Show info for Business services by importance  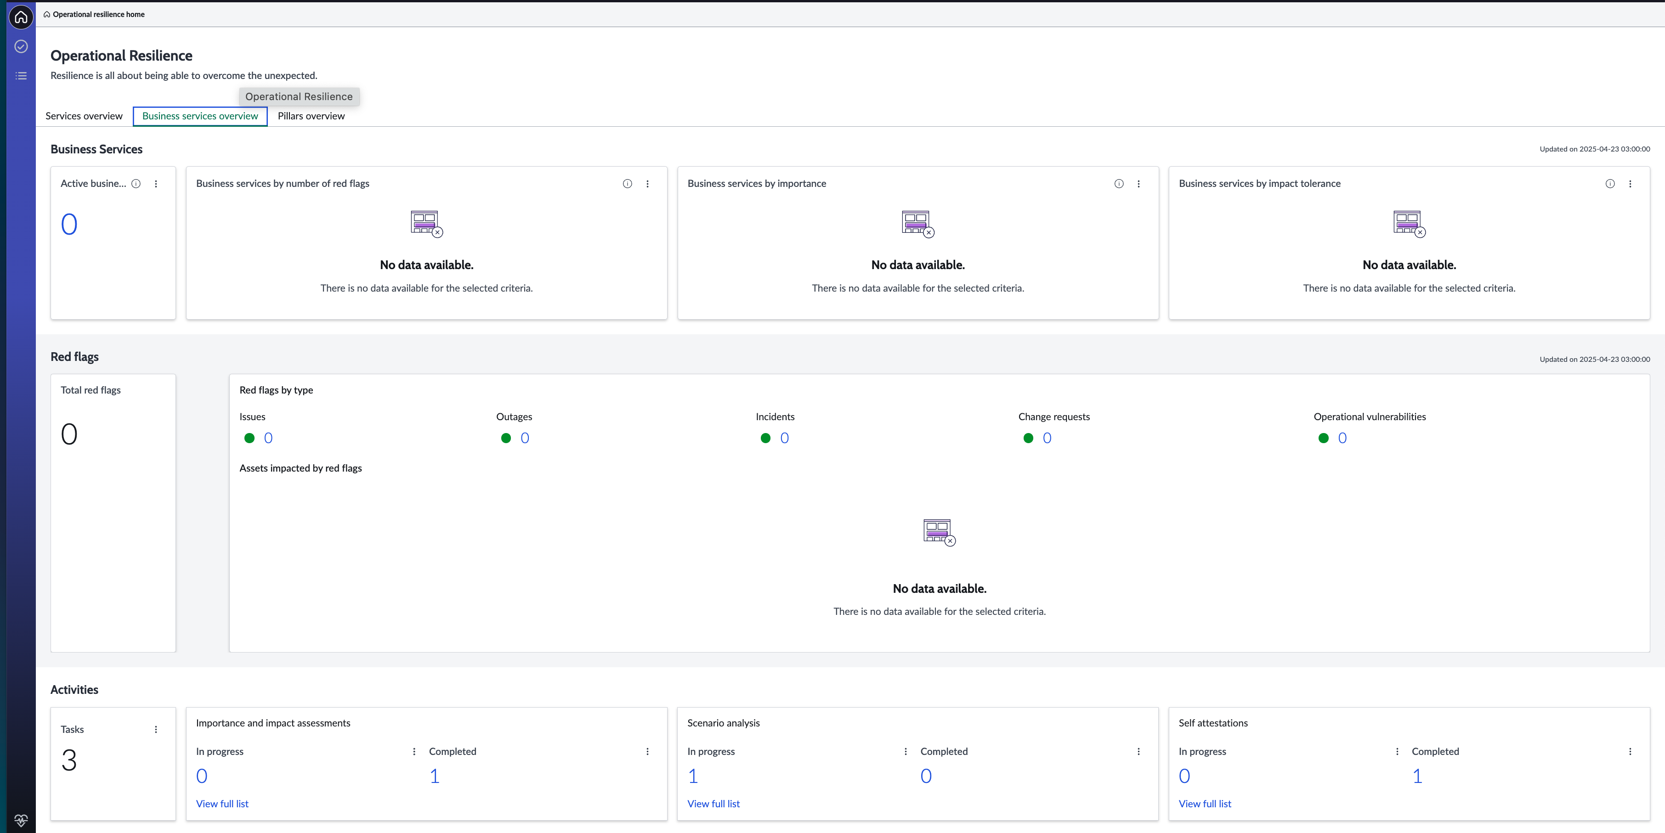point(1119,184)
